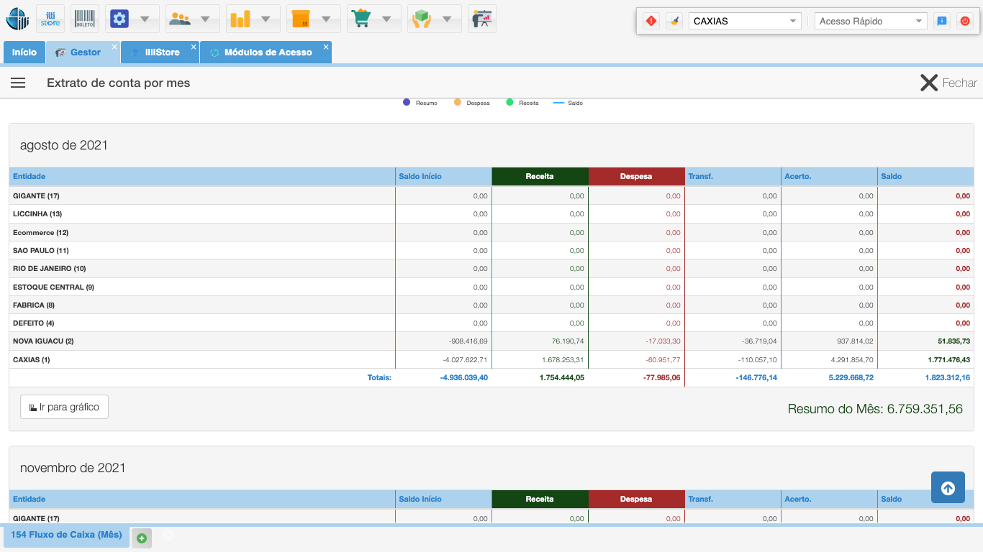Image resolution: width=983 pixels, height=552 pixels.
Task: Click the red warning alert icon
Action: coord(651,21)
